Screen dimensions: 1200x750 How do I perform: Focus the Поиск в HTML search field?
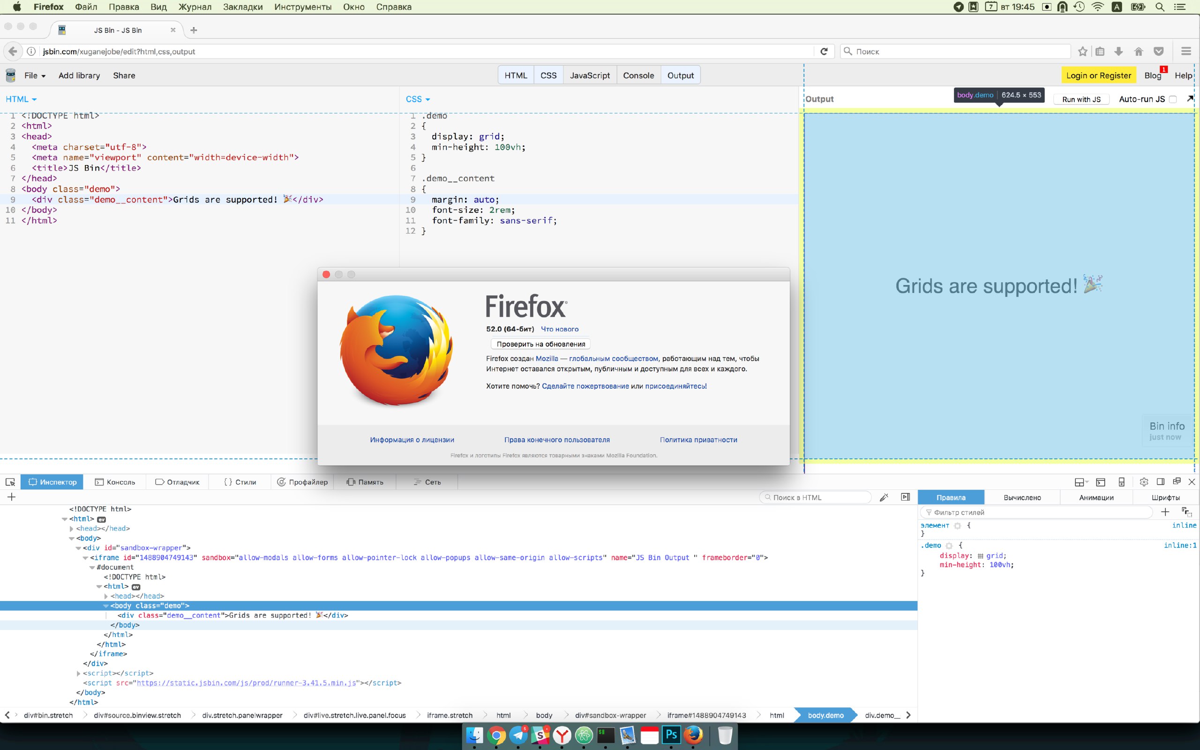[815, 497]
